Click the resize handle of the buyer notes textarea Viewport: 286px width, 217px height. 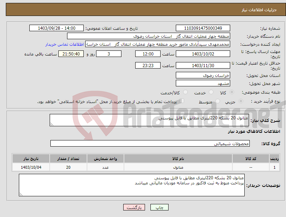(x=21, y=194)
